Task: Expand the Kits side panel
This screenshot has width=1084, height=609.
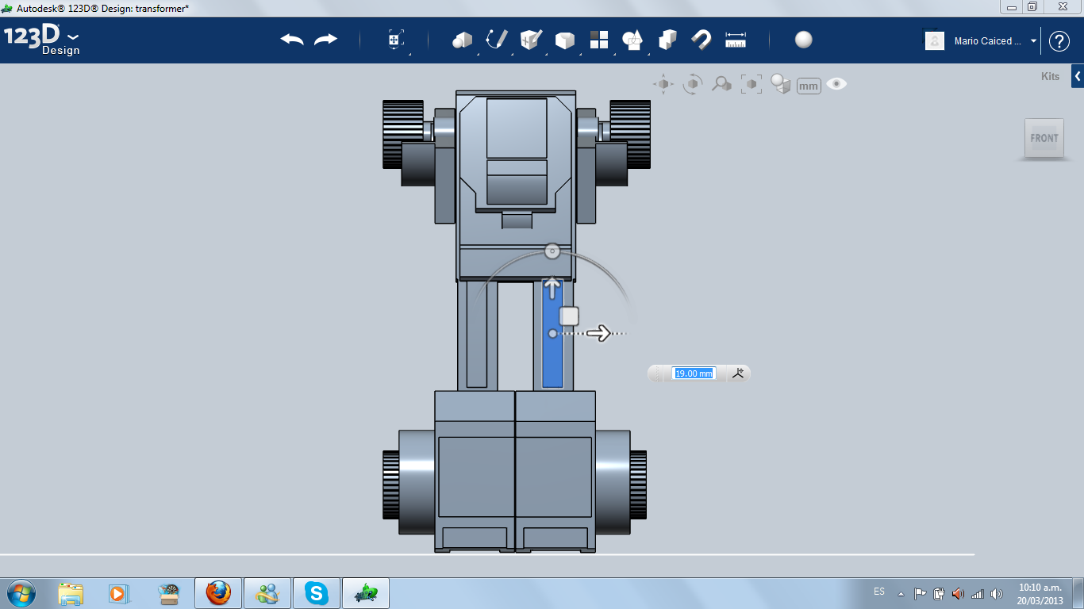Action: (x=1077, y=77)
